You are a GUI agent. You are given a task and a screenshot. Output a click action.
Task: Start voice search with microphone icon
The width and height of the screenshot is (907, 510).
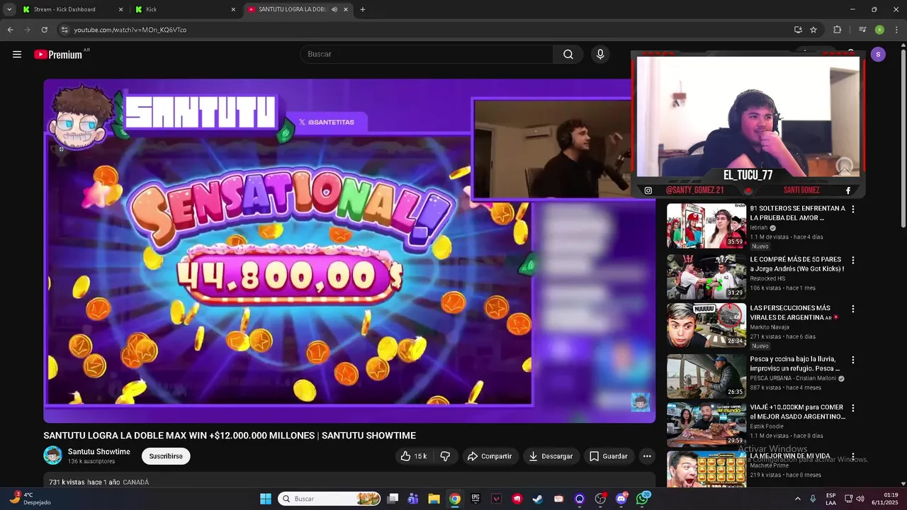click(x=600, y=55)
